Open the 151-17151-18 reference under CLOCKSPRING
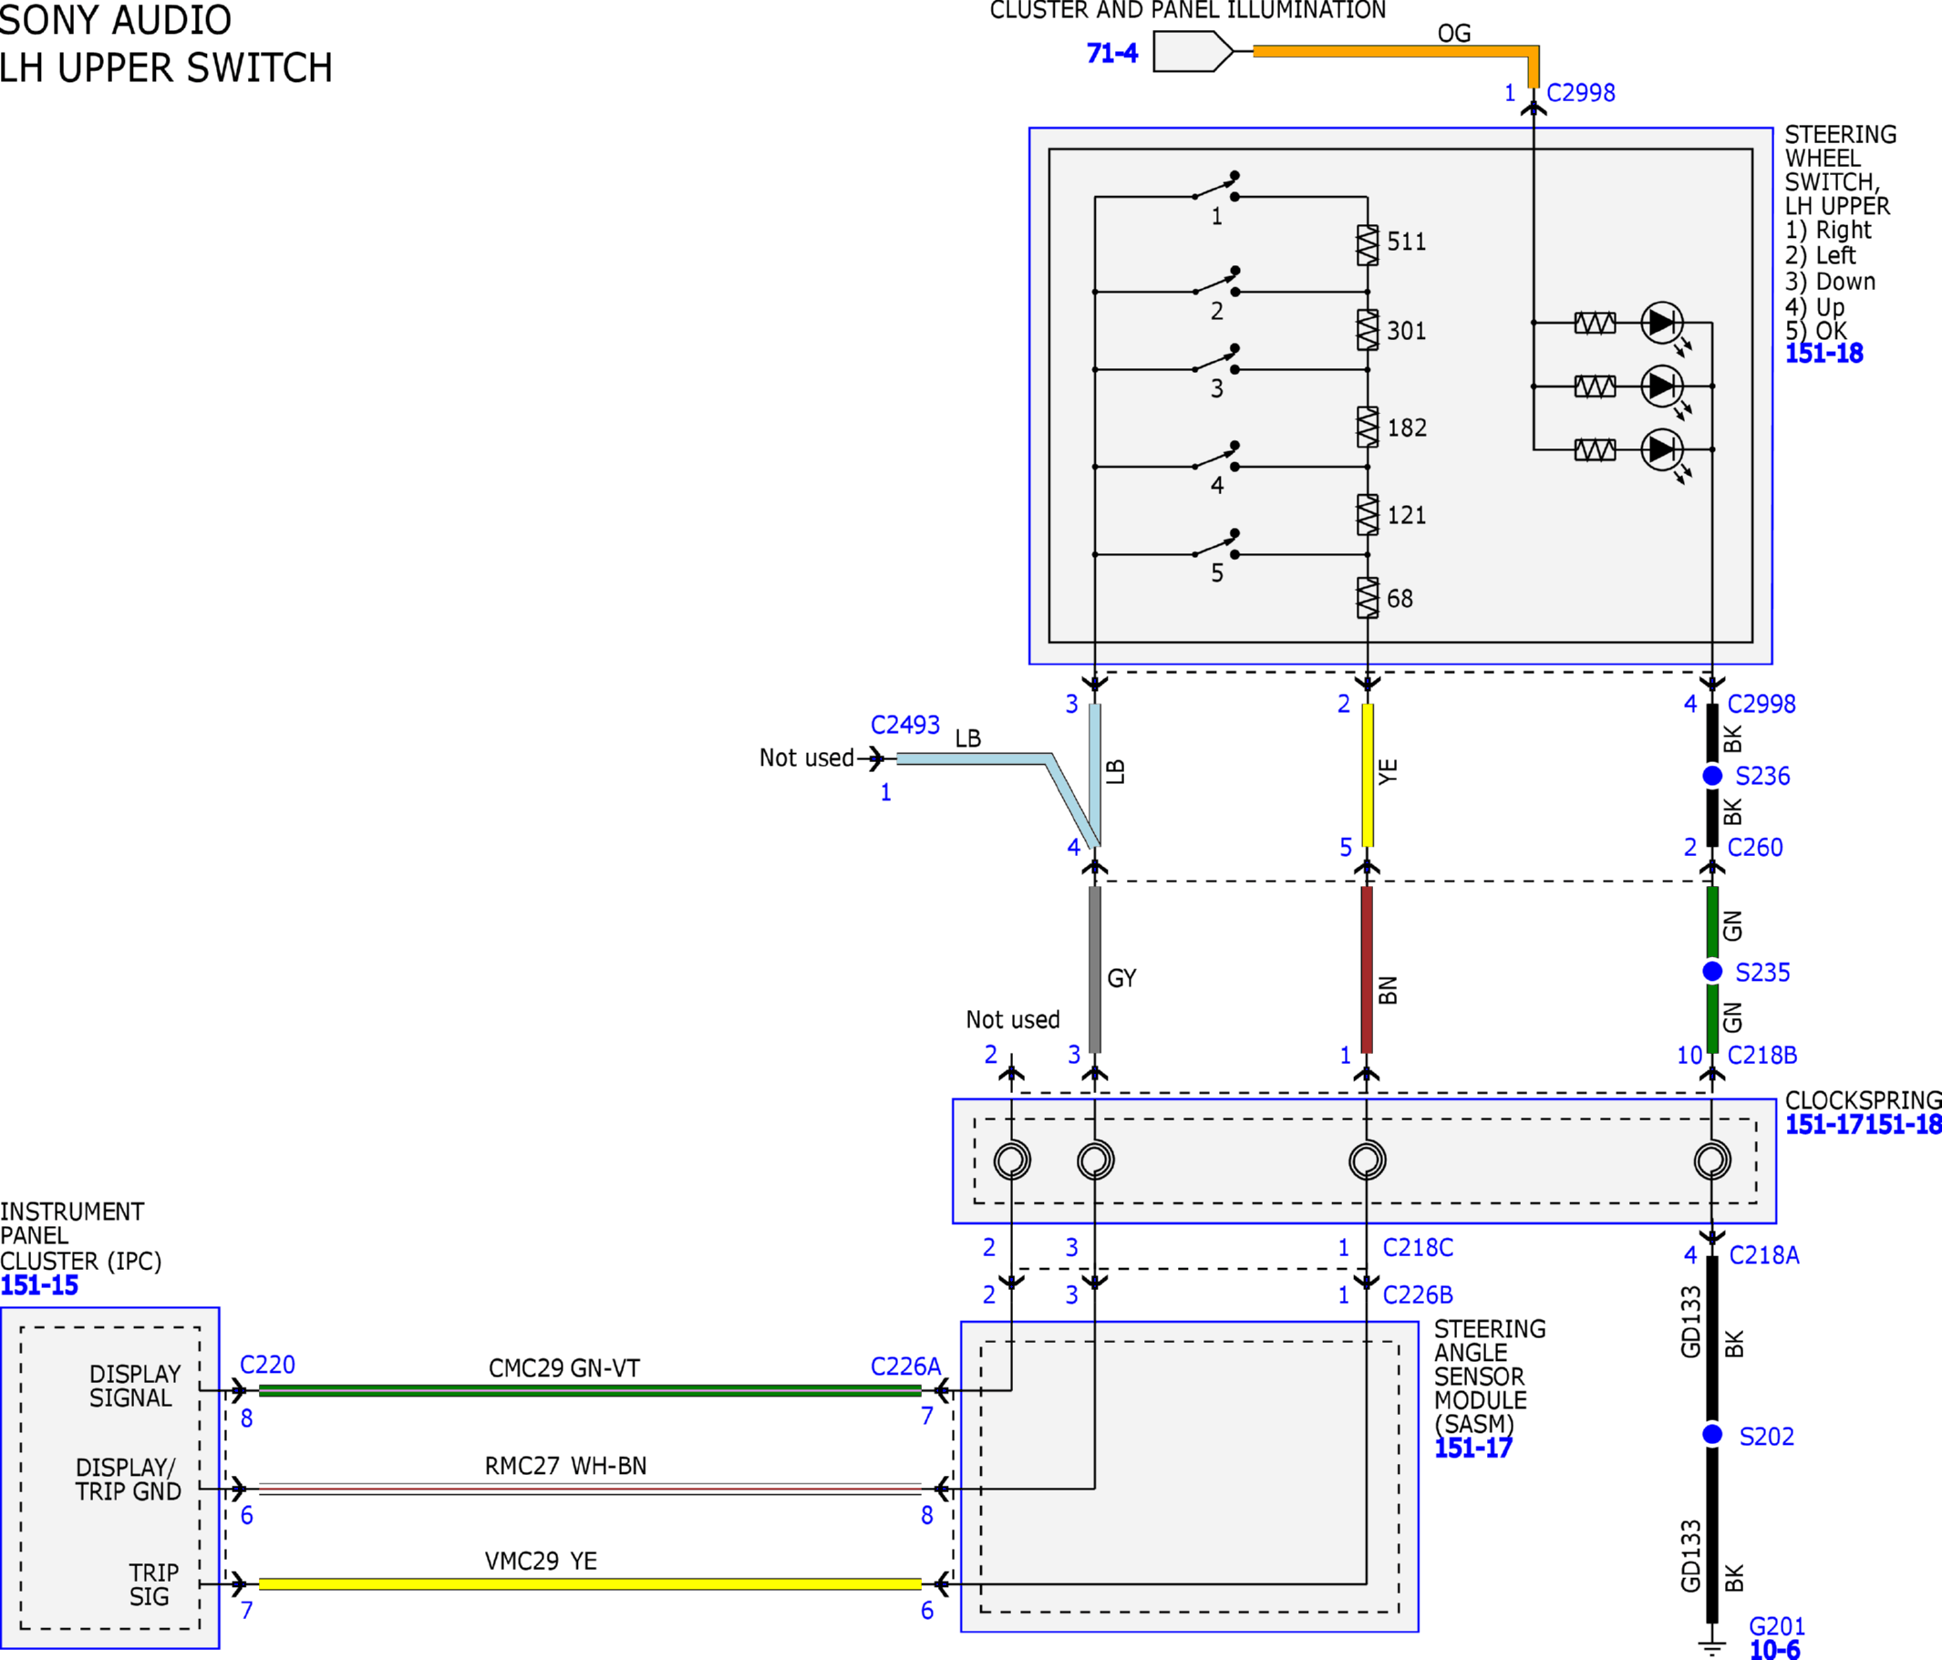Viewport: 1942px width, 1660px height. pyautogui.click(x=1864, y=1125)
